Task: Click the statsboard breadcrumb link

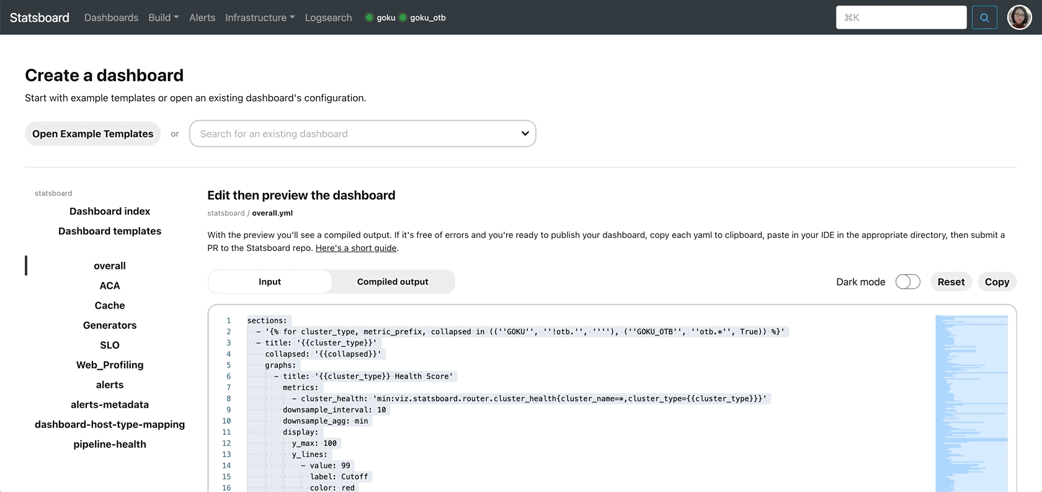Action: click(x=226, y=213)
